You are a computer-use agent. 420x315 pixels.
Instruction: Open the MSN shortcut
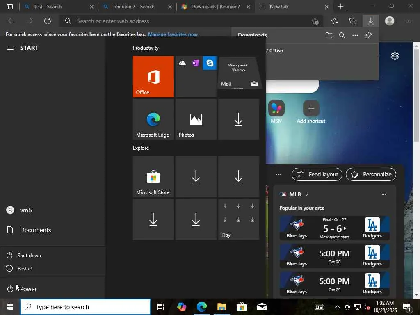coord(276,112)
